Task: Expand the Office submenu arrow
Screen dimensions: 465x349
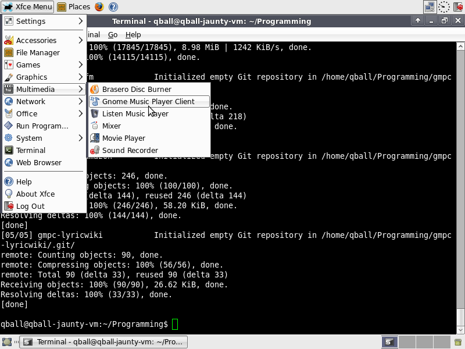Action: pos(81,113)
